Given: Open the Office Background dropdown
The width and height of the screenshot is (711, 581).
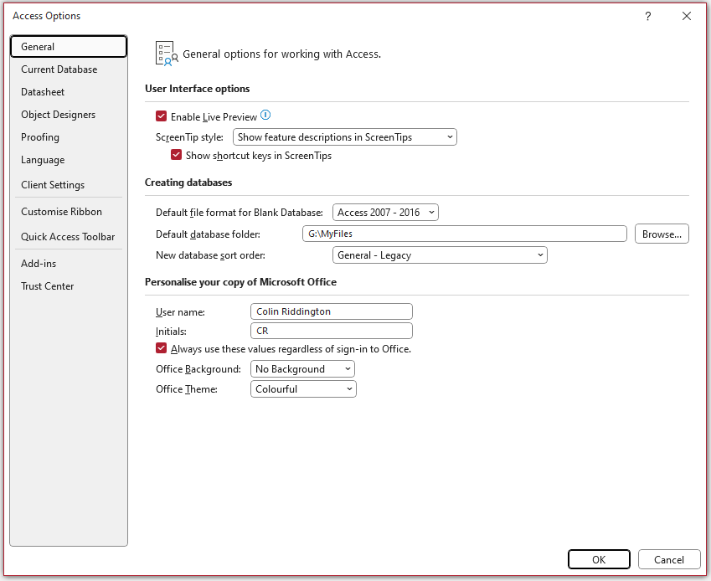Looking at the screenshot, I should 302,369.
